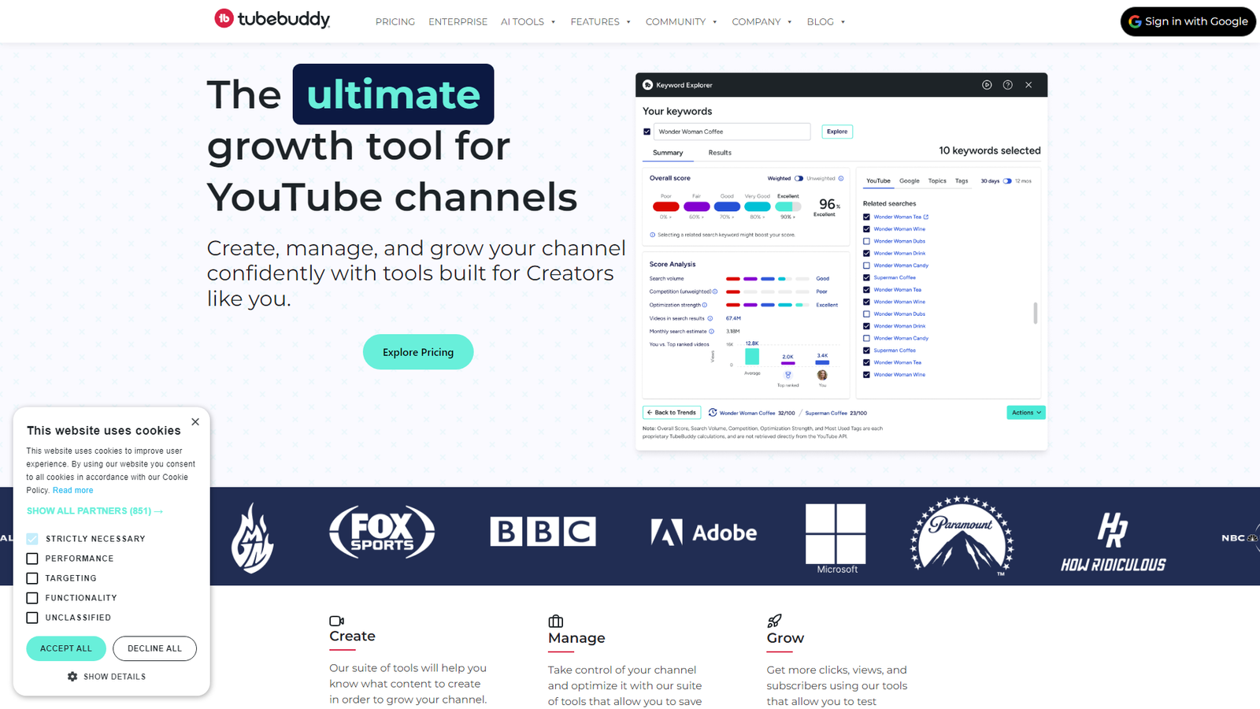Select the YouTube tab in related searches
The height and width of the screenshot is (709, 1260).
(x=878, y=181)
